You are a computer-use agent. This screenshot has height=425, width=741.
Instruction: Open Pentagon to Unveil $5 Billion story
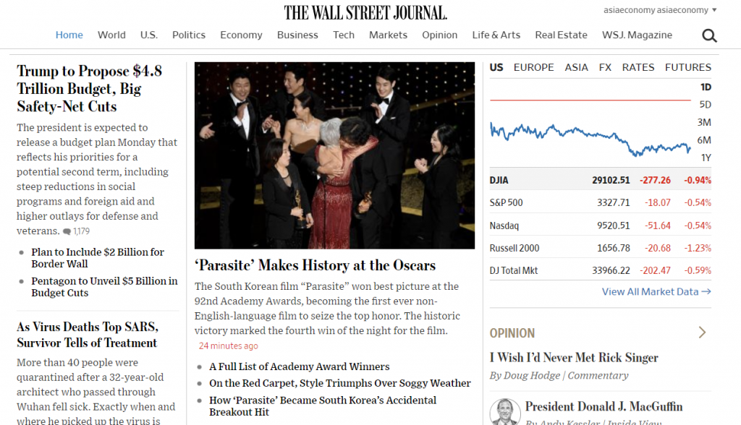point(104,287)
